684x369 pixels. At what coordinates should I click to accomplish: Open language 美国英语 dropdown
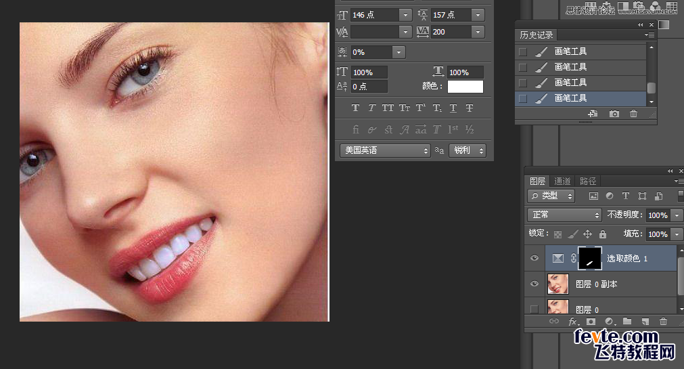tap(385, 151)
